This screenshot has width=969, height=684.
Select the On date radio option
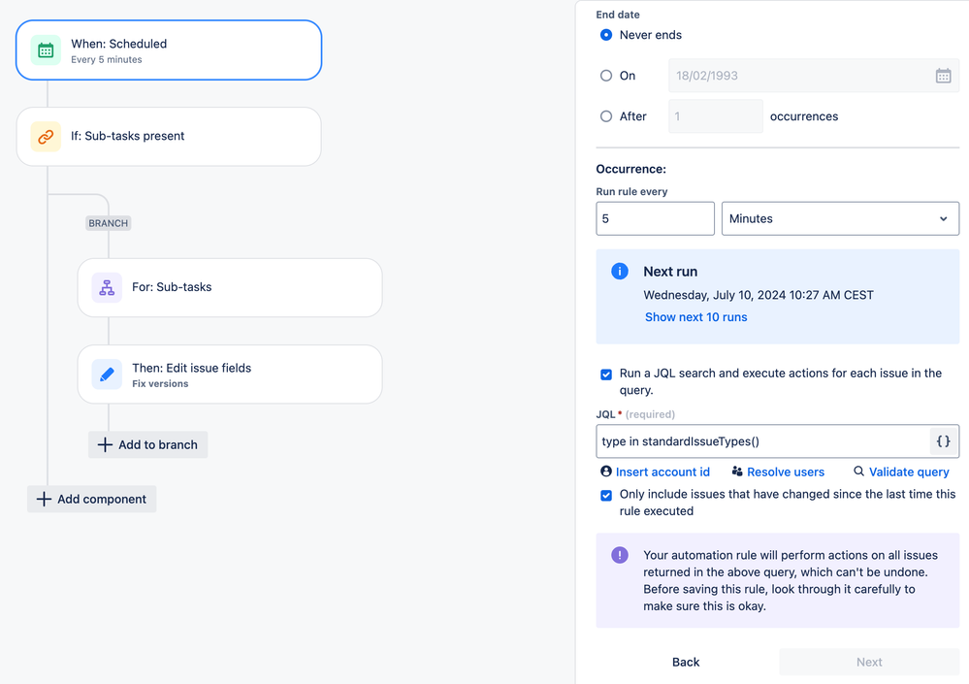(606, 76)
